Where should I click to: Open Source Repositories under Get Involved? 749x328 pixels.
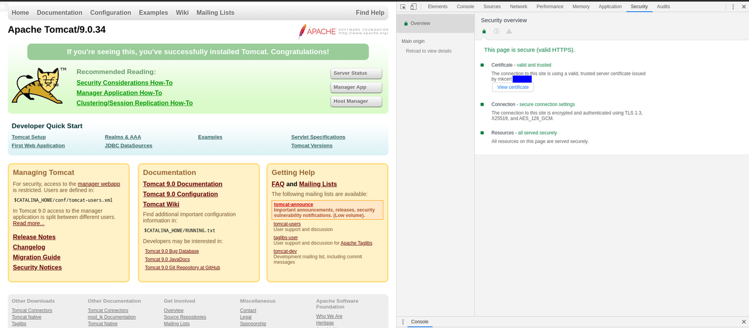click(x=185, y=317)
